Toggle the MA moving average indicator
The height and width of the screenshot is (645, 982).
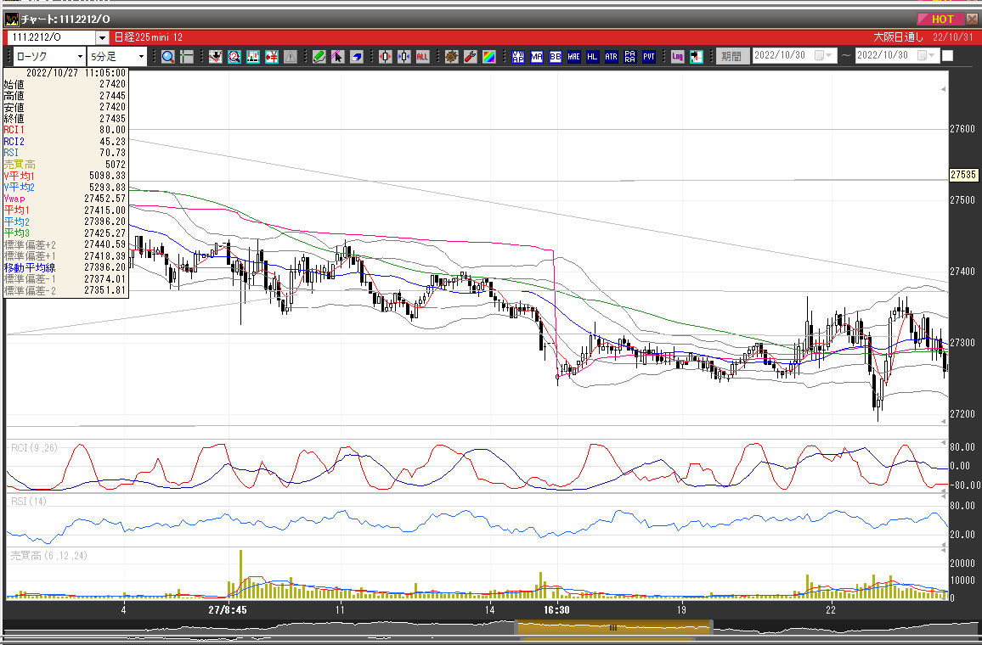coord(537,56)
